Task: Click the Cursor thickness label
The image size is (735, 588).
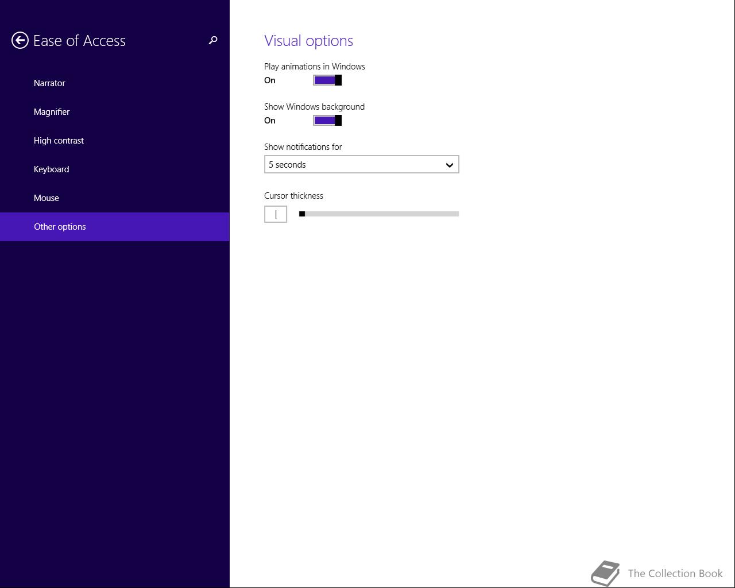Action: 293,196
